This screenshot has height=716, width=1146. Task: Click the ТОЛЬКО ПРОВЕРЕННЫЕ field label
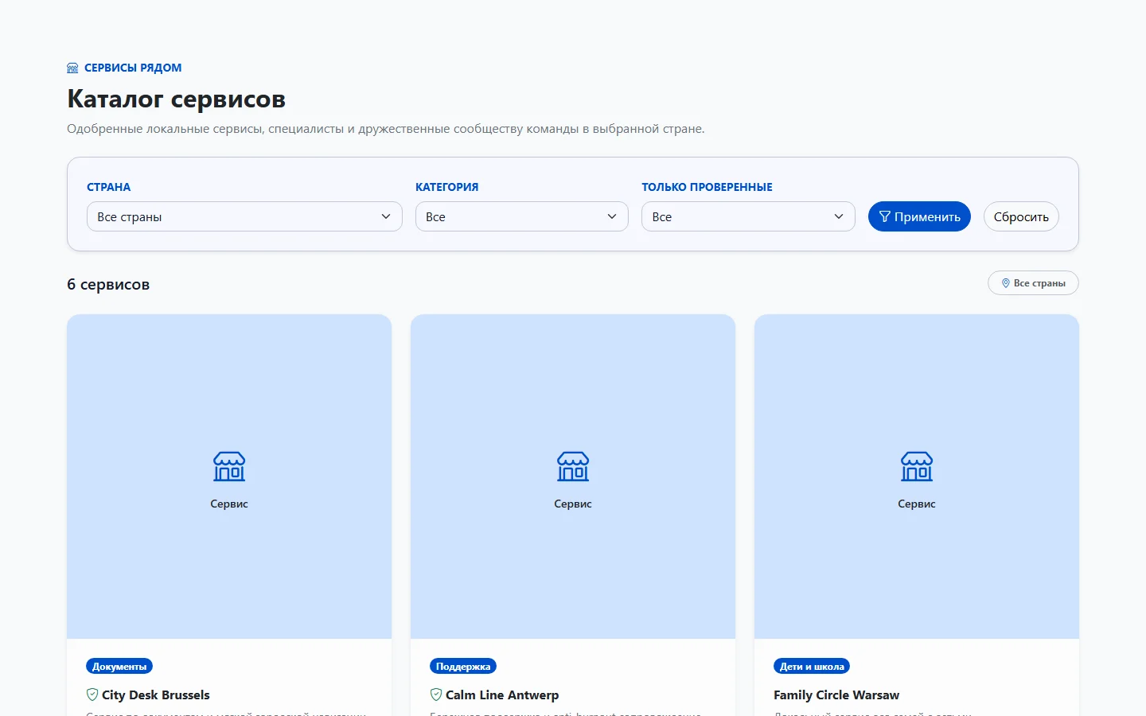point(707,187)
